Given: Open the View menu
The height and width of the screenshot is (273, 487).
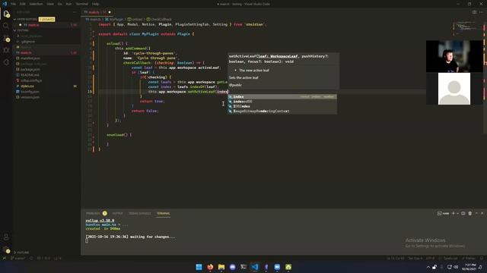Looking at the screenshot, I should (50, 4).
